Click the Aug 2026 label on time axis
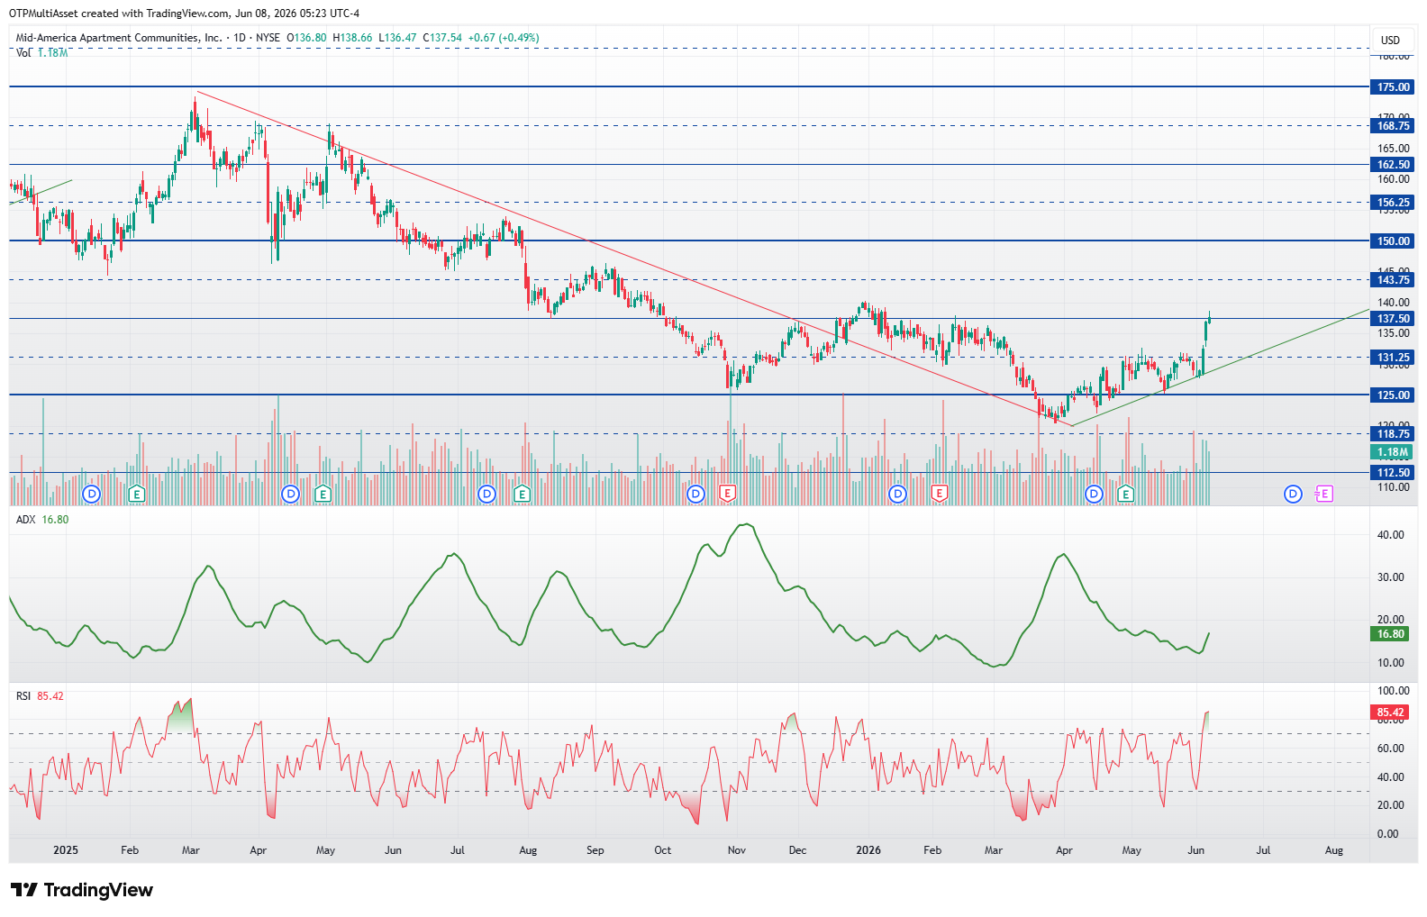 pos(1334,850)
